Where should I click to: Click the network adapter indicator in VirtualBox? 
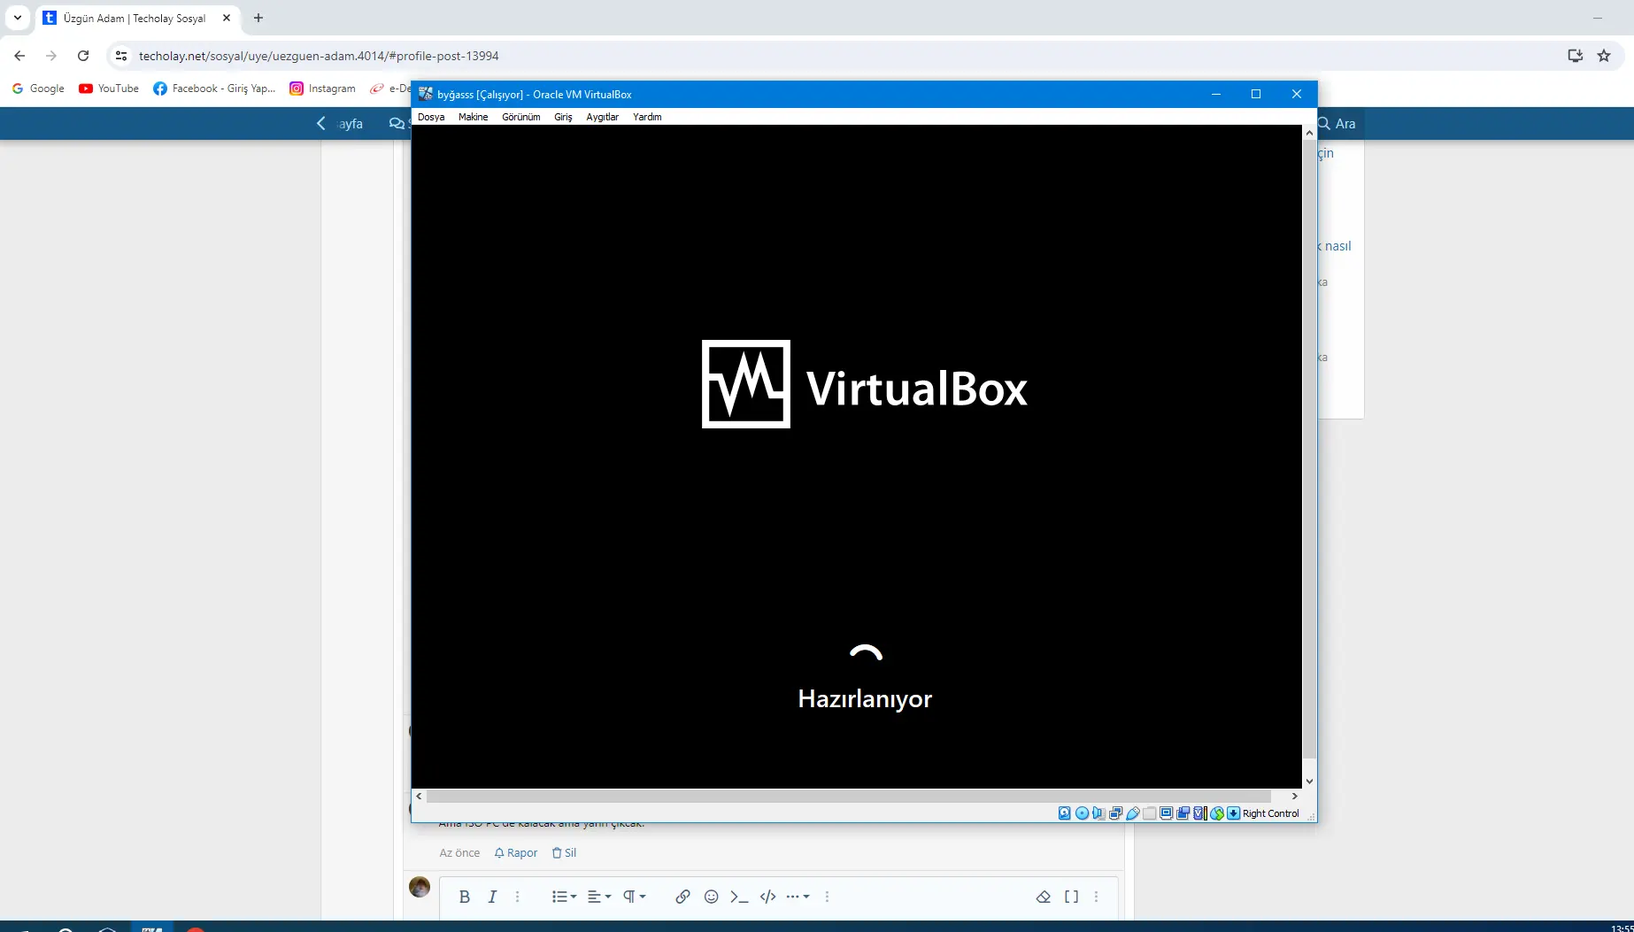pyautogui.click(x=1115, y=813)
